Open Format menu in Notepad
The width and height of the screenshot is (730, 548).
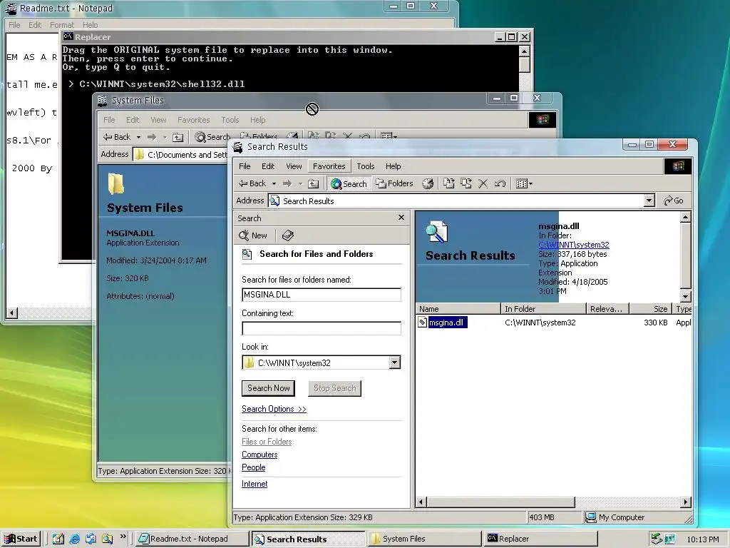62,25
